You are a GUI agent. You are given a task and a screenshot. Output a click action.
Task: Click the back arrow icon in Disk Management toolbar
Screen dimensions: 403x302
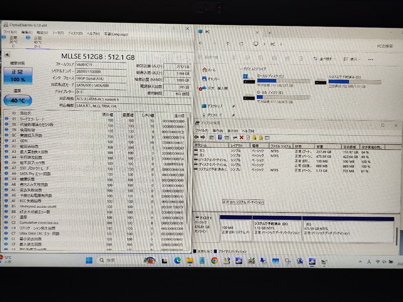(x=197, y=137)
